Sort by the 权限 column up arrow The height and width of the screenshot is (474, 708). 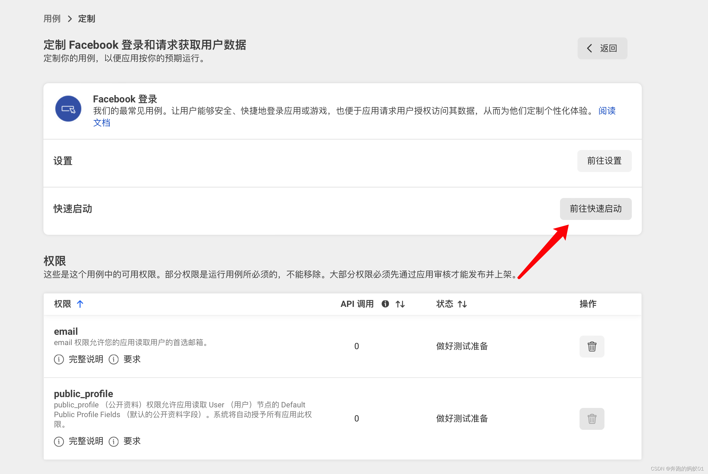(x=80, y=304)
